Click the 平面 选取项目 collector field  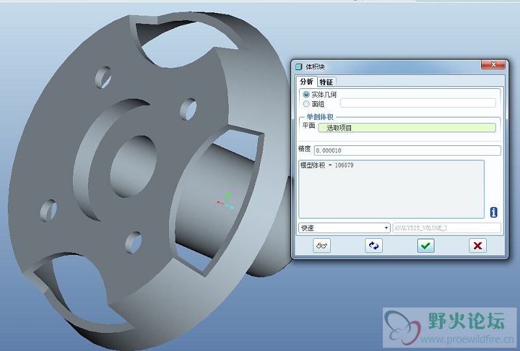point(407,128)
